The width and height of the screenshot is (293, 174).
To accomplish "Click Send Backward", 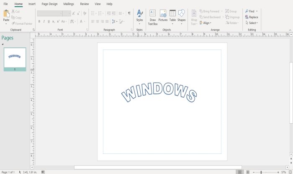I will pos(210,17).
